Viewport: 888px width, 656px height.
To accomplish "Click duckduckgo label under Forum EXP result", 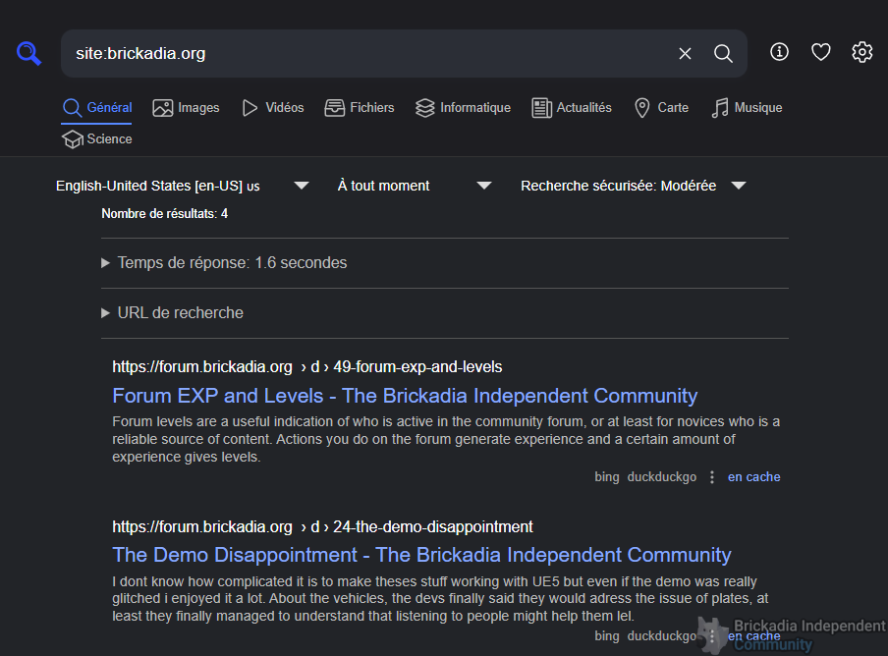I will click(x=661, y=477).
